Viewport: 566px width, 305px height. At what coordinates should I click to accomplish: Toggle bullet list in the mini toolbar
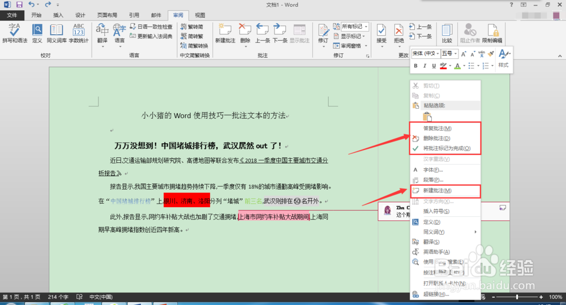(x=471, y=66)
